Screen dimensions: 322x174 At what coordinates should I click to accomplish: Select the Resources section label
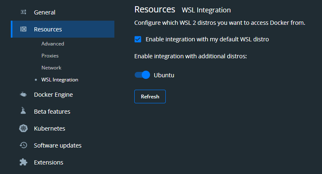[x=48, y=29]
